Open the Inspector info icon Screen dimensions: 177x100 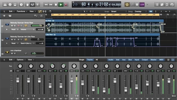click(10, 5)
